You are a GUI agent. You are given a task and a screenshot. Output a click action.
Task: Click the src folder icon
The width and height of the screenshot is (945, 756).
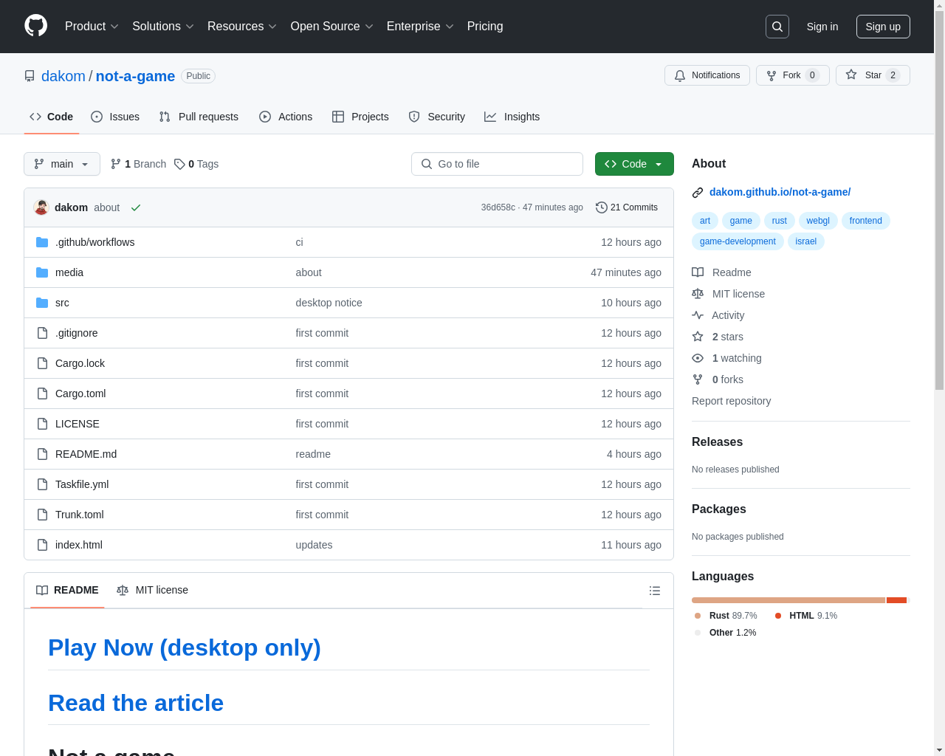pyautogui.click(x=42, y=303)
